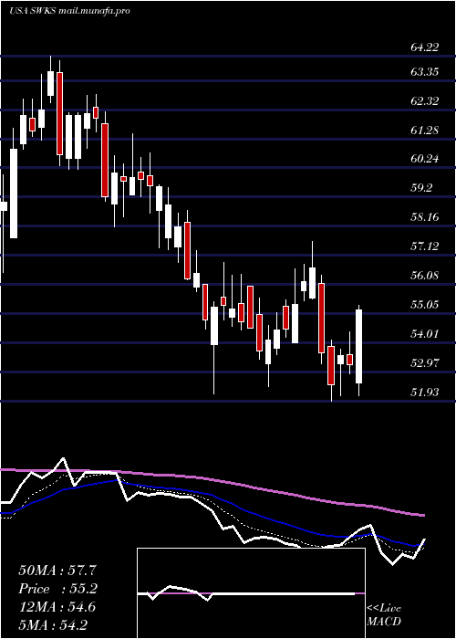Image resolution: width=456 pixels, height=639 pixels.
Task: Click the <<Live MACD label
Action: pos(384,615)
